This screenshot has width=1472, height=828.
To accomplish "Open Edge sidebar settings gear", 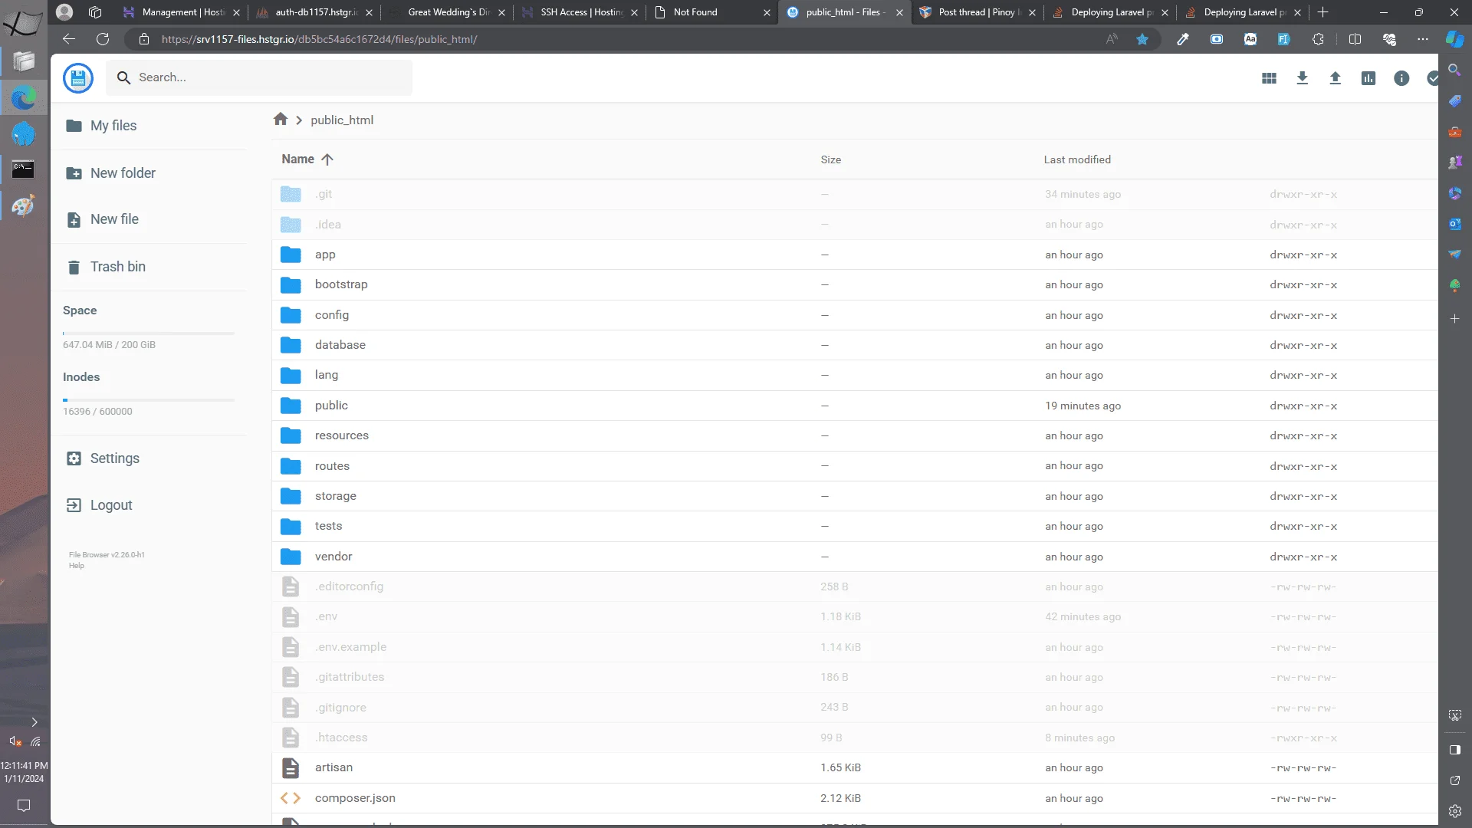I will coord(1454,811).
